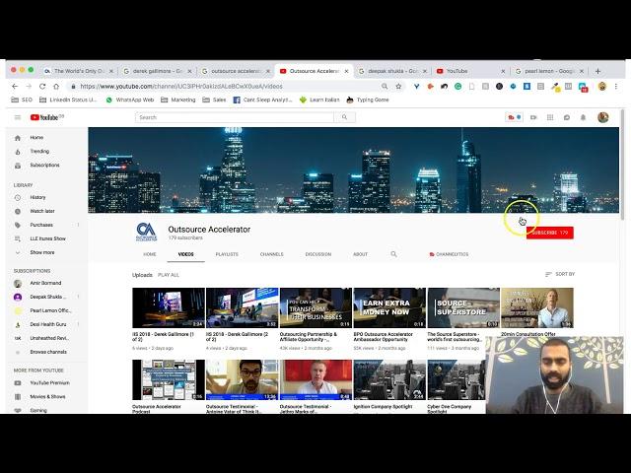
Task: Close the Outsource Accelerator YouTube tab
Action: [x=346, y=71]
